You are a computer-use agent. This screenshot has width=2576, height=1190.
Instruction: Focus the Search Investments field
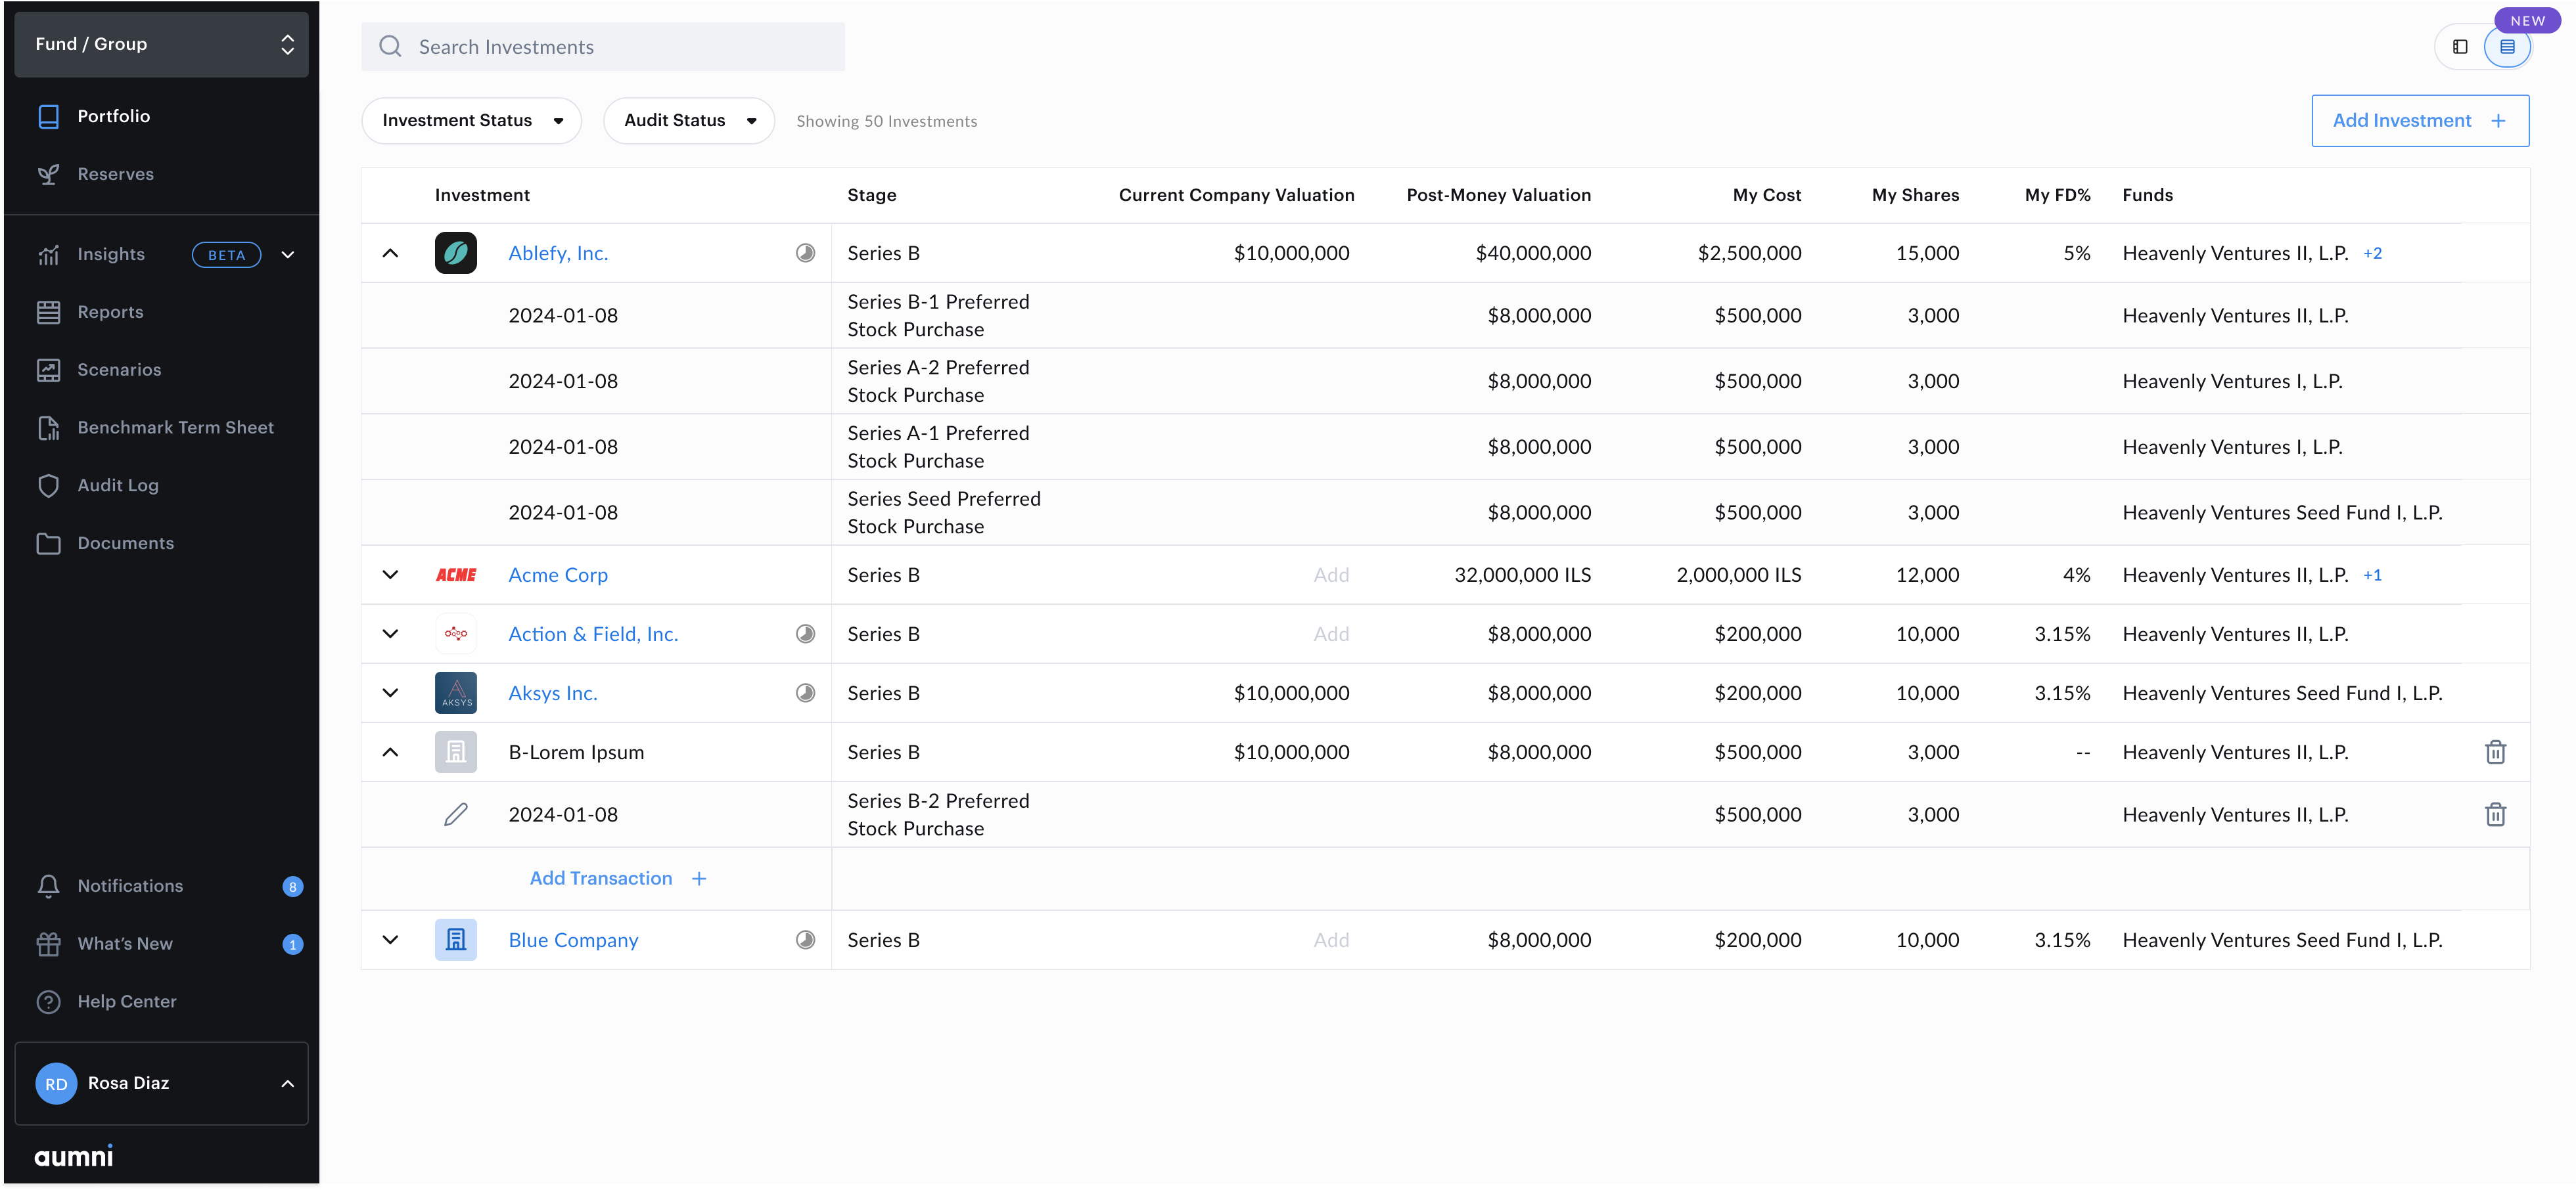(603, 47)
